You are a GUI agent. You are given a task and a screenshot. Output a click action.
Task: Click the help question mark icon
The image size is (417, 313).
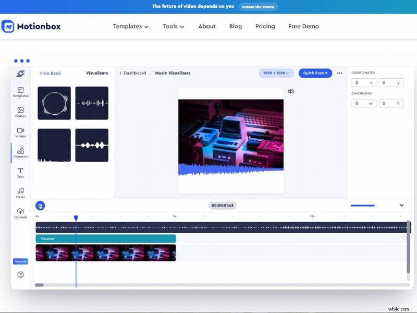pos(20,274)
